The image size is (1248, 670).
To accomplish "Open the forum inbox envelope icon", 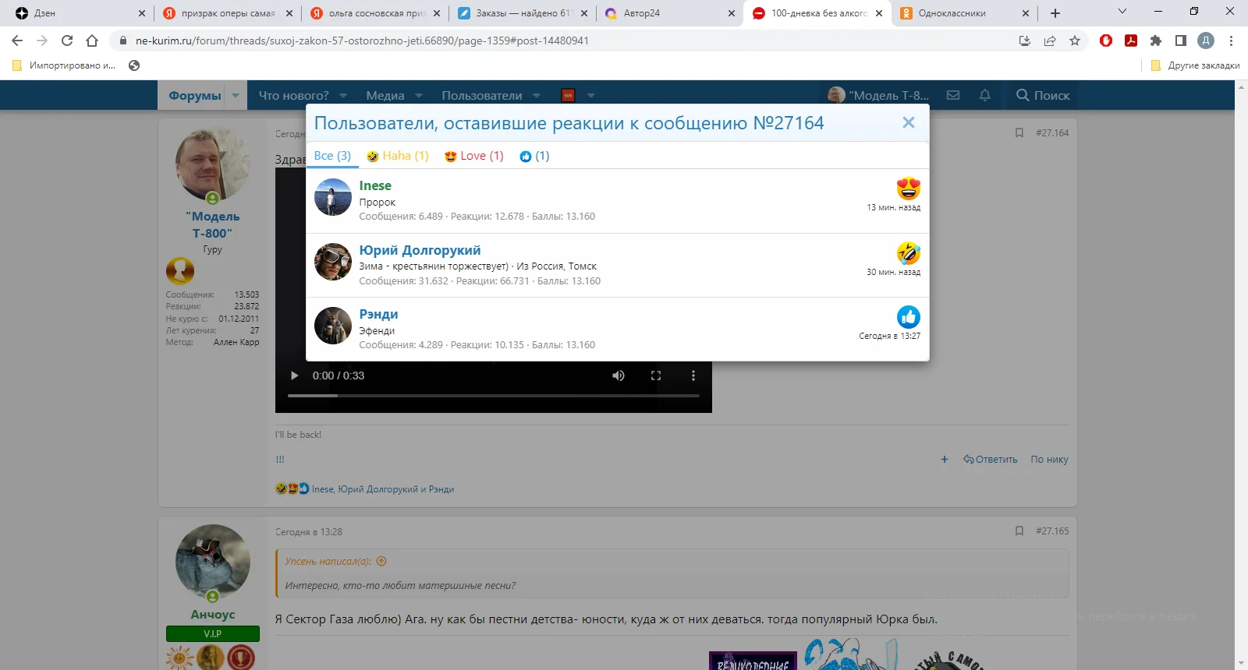I will 953,95.
